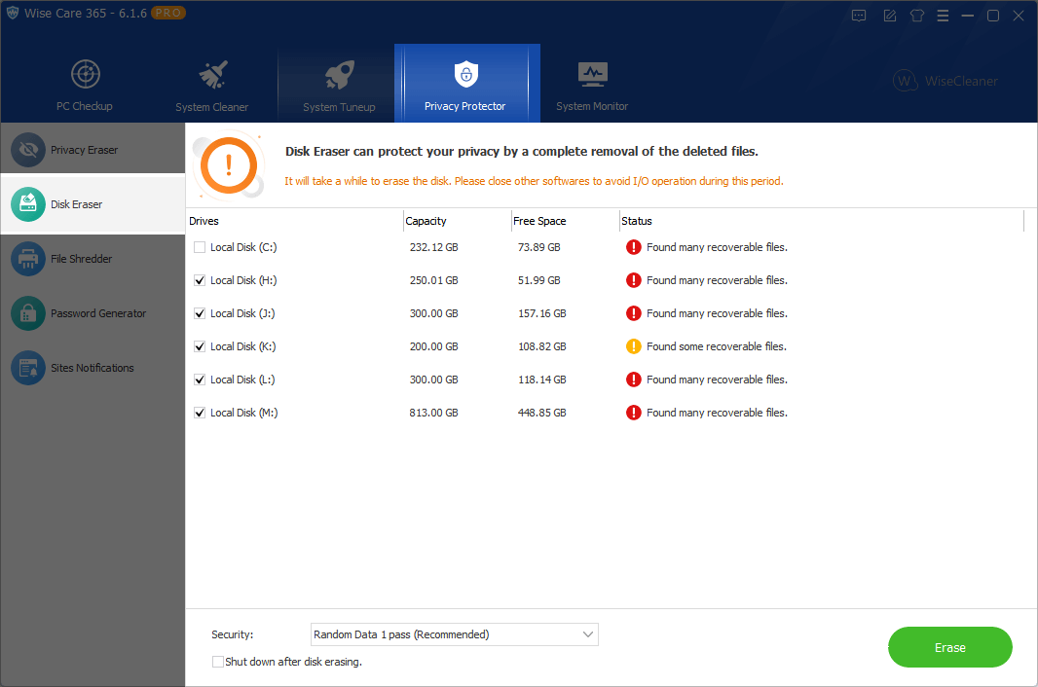Viewport: 1038px width, 687px height.
Task: Select free space value 118.14 GB
Action: pyautogui.click(x=542, y=380)
